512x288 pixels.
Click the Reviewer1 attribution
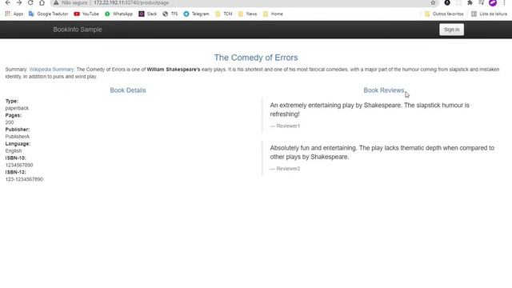(x=288, y=126)
